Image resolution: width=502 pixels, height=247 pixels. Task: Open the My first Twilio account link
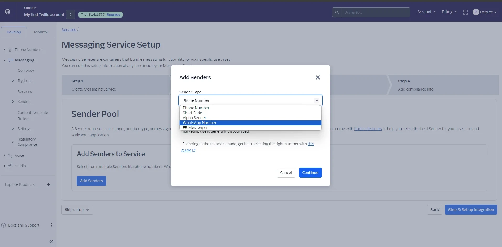(x=44, y=15)
